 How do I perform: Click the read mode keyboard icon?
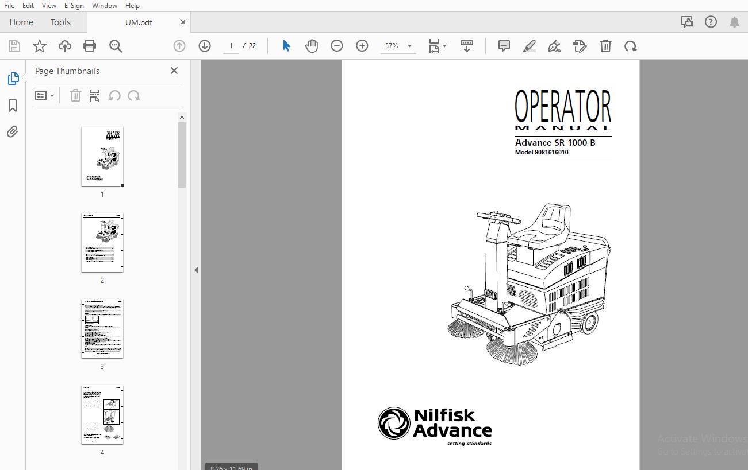pos(467,46)
